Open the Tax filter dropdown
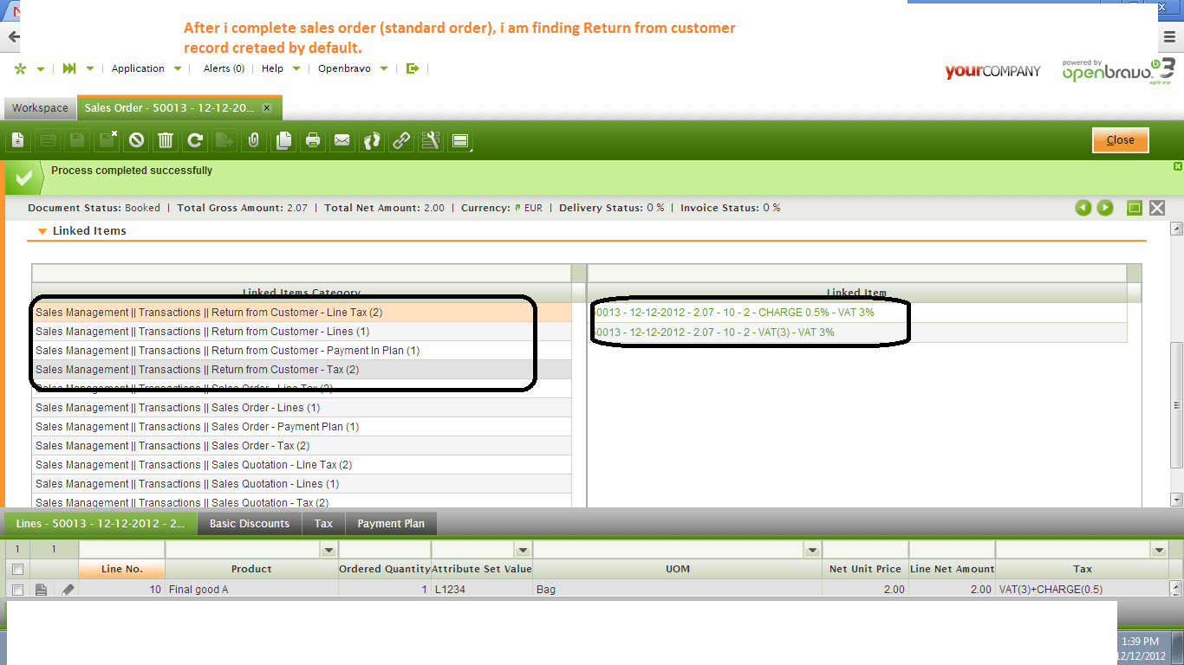1184x665 pixels. coord(1160,550)
